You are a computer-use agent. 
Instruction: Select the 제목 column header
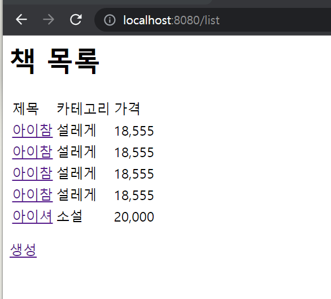coord(26,109)
